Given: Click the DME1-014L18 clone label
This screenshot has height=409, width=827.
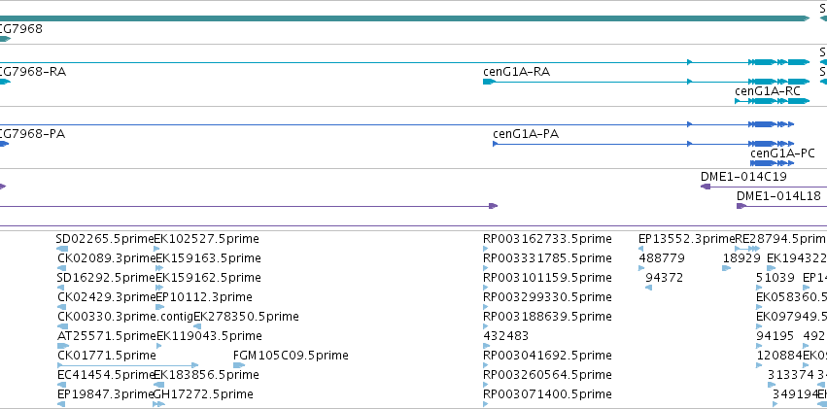Looking at the screenshot, I should [778, 196].
